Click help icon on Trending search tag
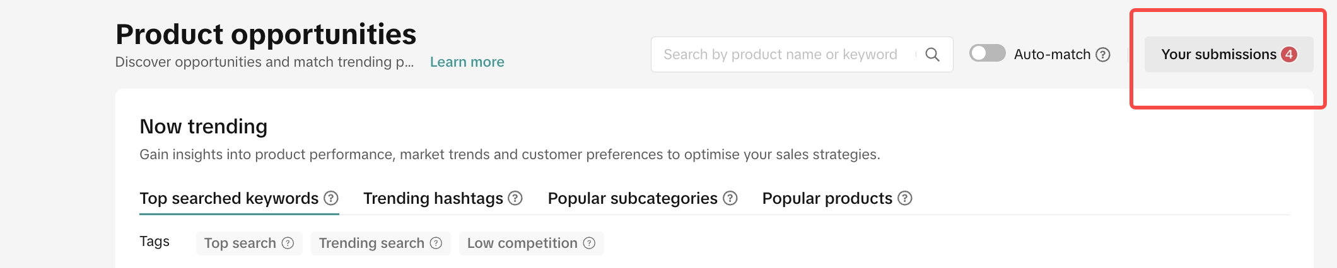Image resolution: width=1337 pixels, height=268 pixels. coord(436,243)
